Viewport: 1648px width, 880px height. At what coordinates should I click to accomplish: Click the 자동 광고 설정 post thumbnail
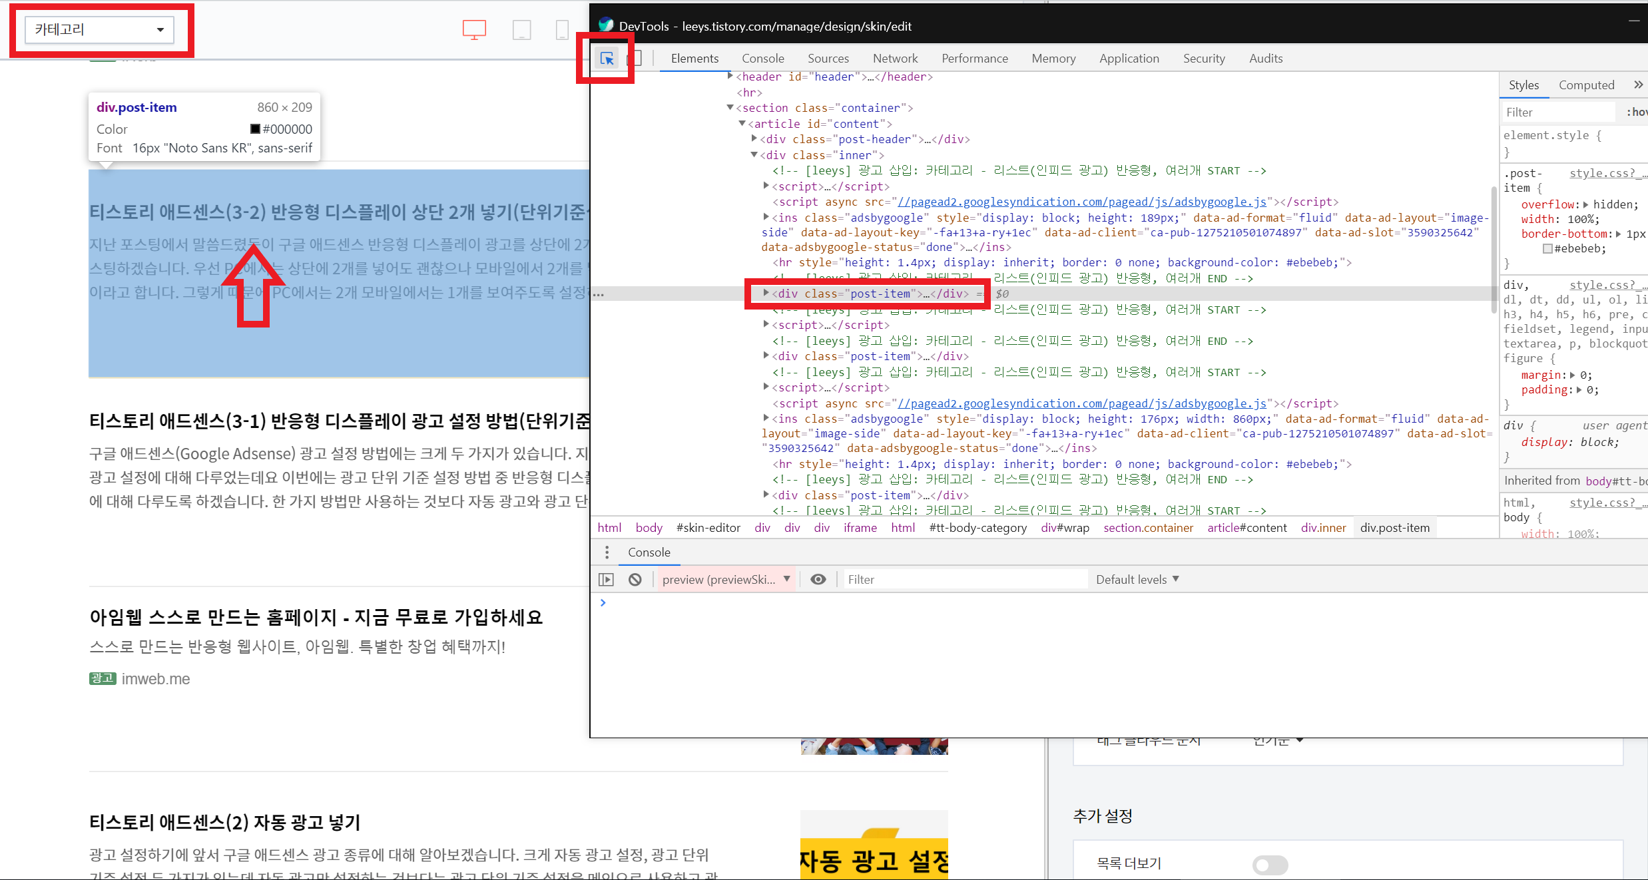tap(874, 845)
